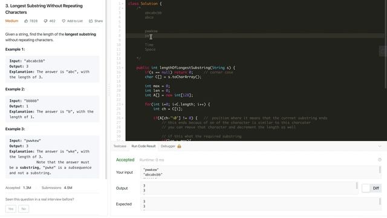
Task: Click the Submissions 4.5M stat
Action: coord(57,188)
